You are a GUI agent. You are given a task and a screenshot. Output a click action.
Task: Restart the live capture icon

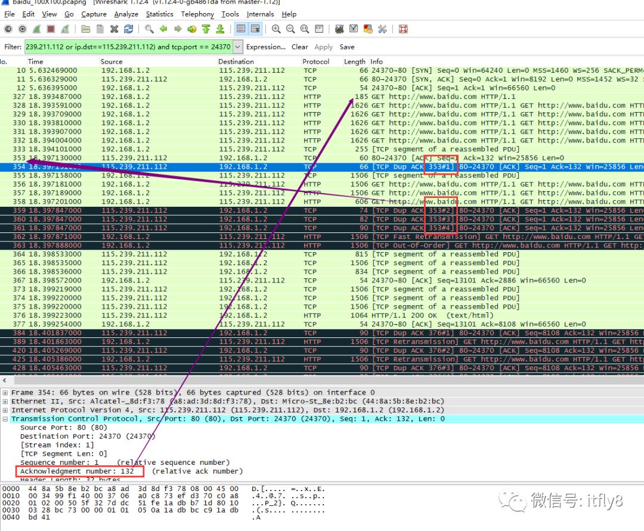click(65, 29)
